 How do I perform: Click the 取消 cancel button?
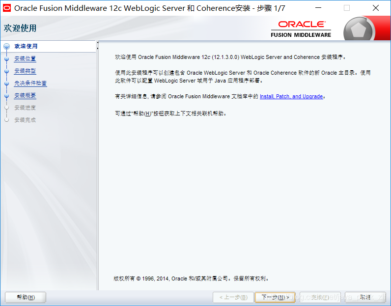pyautogui.click(x=365, y=297)
